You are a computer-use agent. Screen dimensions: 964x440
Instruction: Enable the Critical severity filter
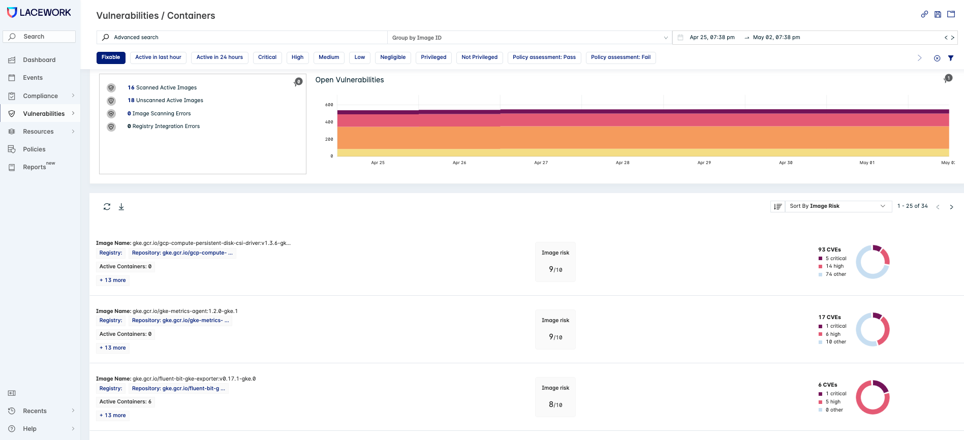coord(267,57)
